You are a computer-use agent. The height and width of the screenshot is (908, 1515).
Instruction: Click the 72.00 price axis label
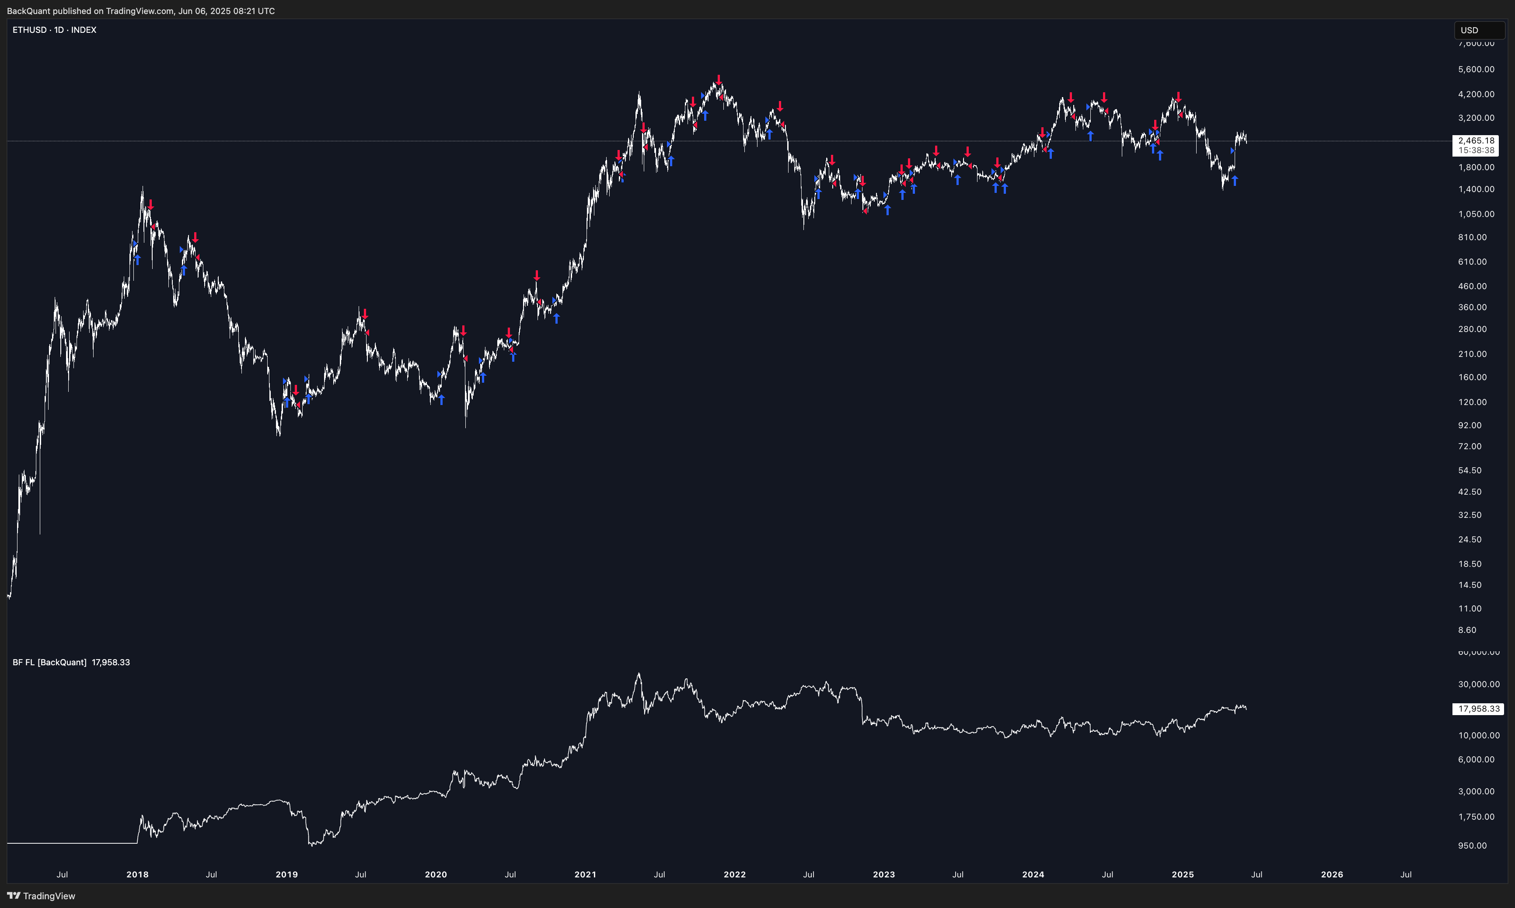point(1470,446)
